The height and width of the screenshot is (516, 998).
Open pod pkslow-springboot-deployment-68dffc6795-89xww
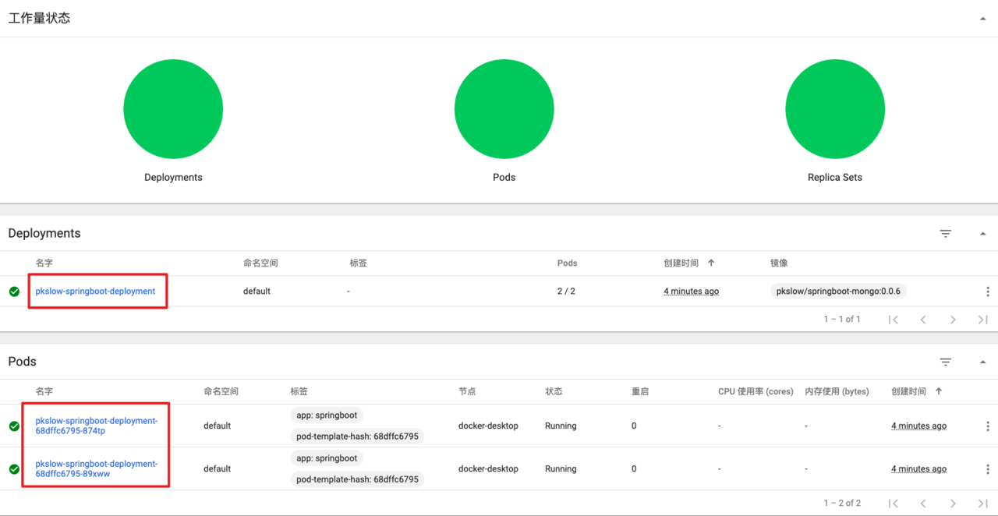click(x=97, y=468)
